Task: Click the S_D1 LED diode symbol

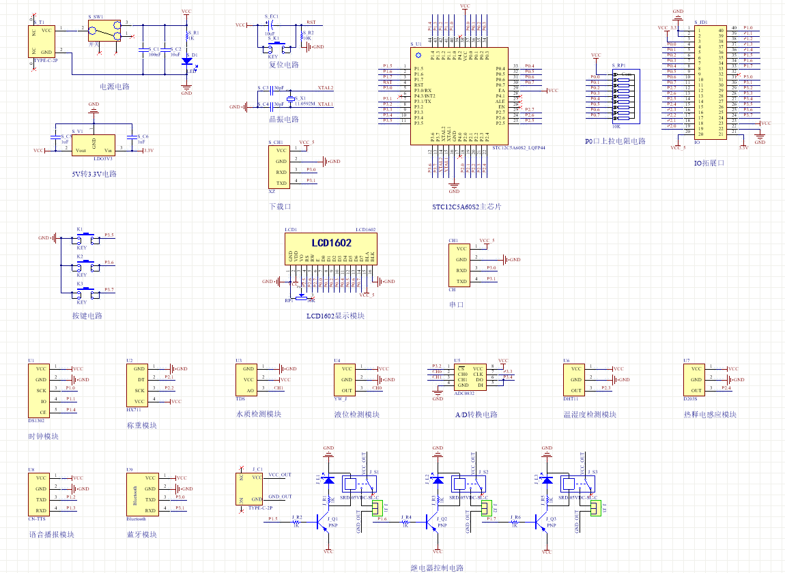Action: 187,61
